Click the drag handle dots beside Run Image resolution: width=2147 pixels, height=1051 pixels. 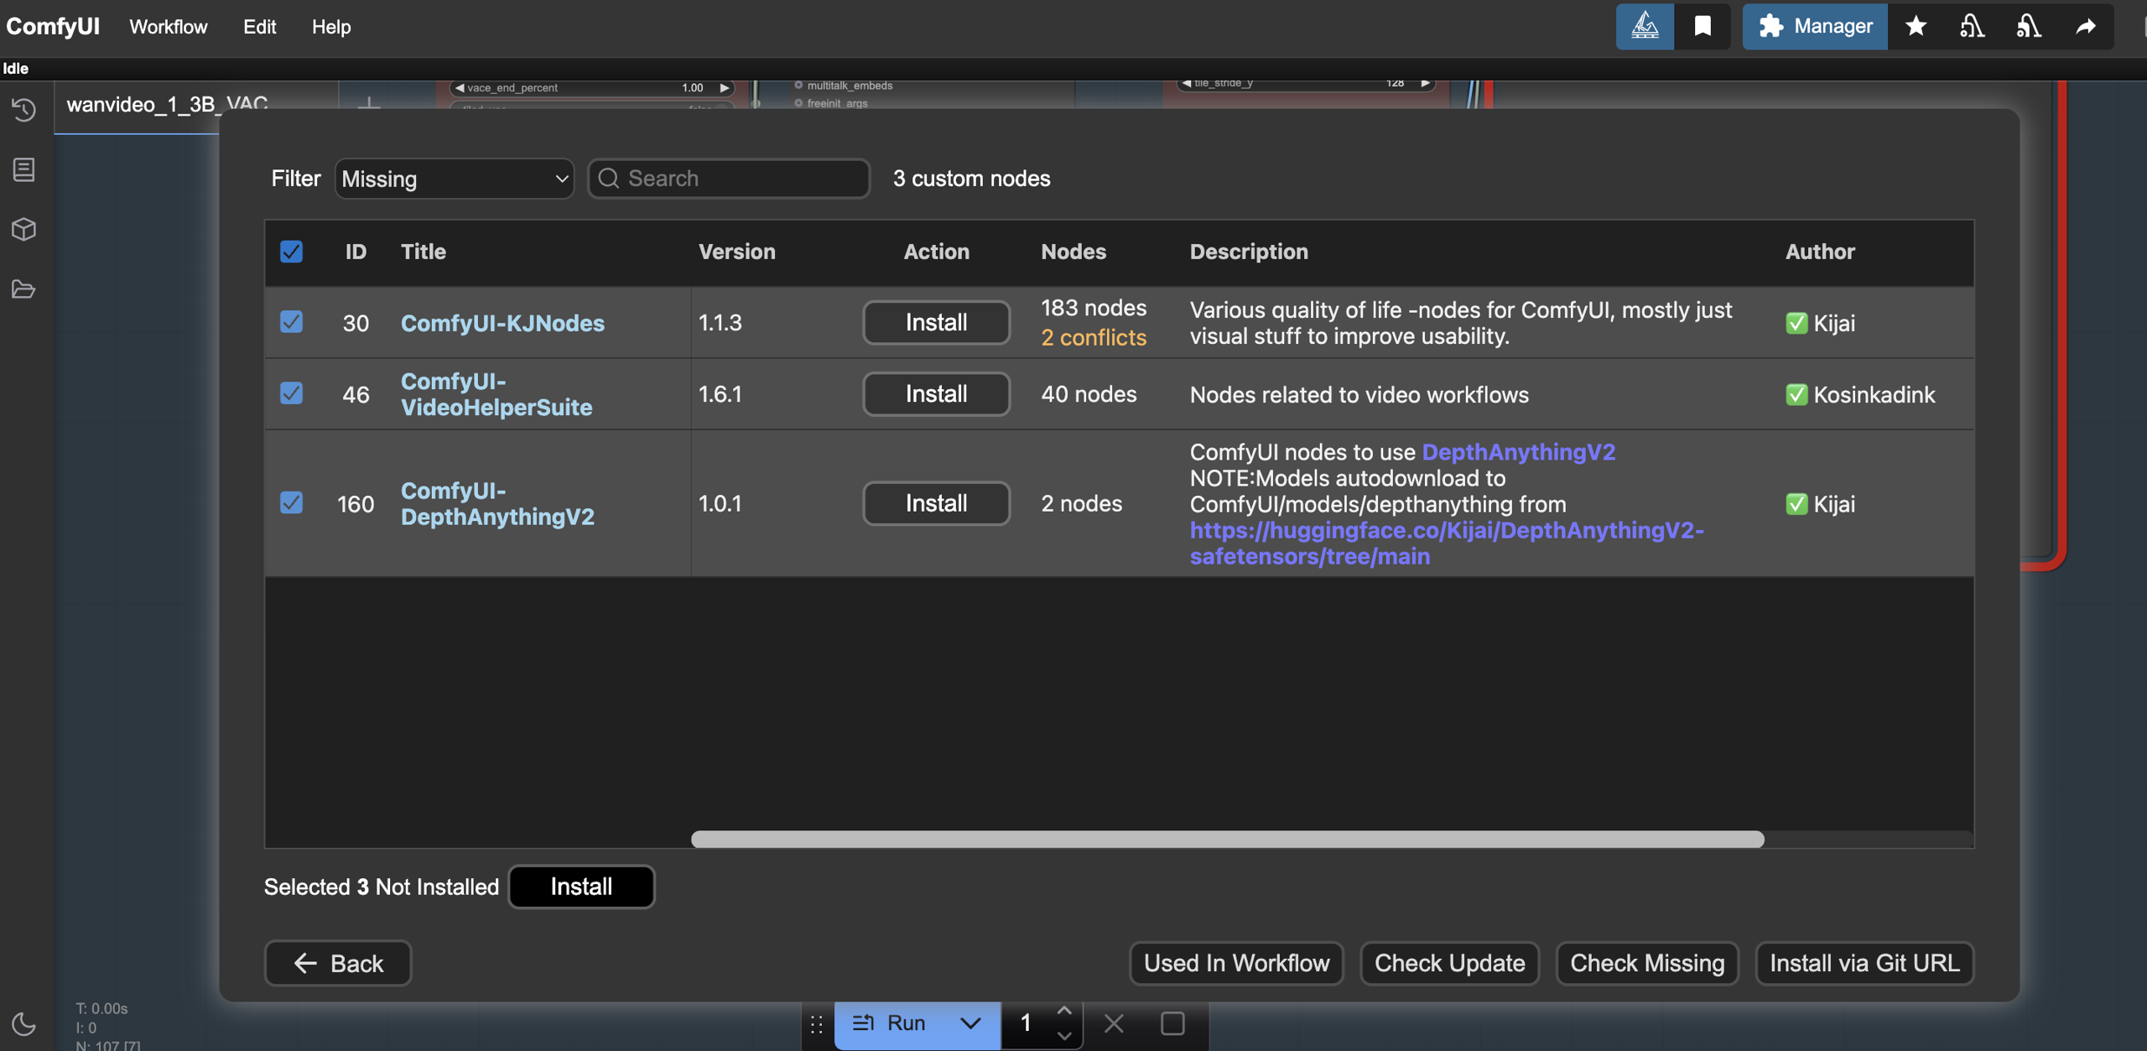coord(816,1024)
